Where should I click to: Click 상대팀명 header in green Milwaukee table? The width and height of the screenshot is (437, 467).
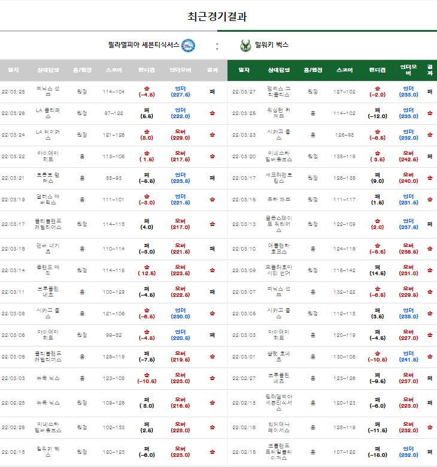tap(279, 70)
